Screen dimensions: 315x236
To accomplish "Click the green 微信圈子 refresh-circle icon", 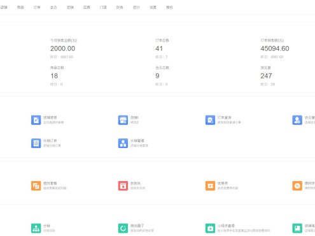I will tap(123, 228).
